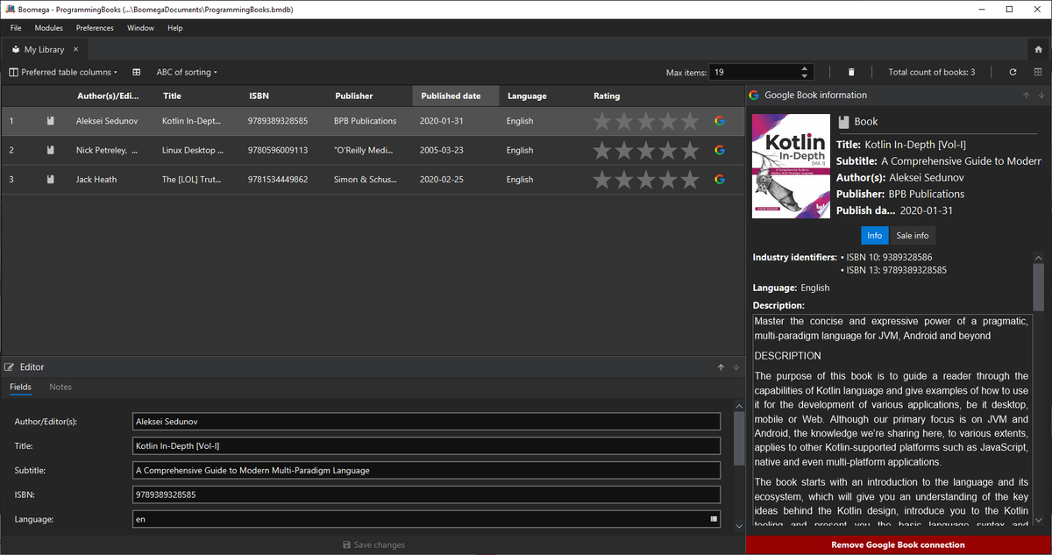The image size is (1052, 555).
Task: Click Remove Google Book connection
Action: (x=899, y=544)
